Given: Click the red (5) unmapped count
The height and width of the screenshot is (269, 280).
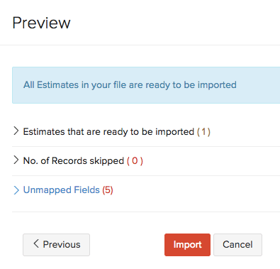Looking at the screenshot, I should tap(108, 190).
